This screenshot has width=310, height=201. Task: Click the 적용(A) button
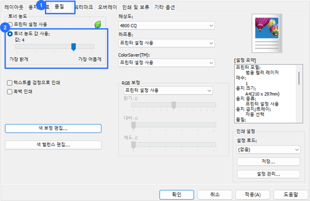click(253, 195)
